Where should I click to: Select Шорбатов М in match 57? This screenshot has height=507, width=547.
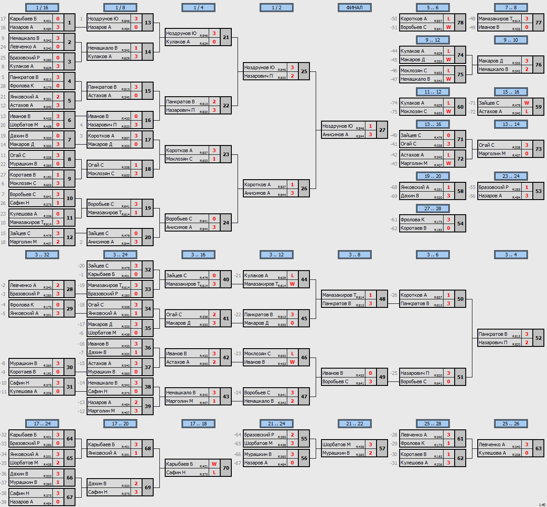[x=336, y=444]
